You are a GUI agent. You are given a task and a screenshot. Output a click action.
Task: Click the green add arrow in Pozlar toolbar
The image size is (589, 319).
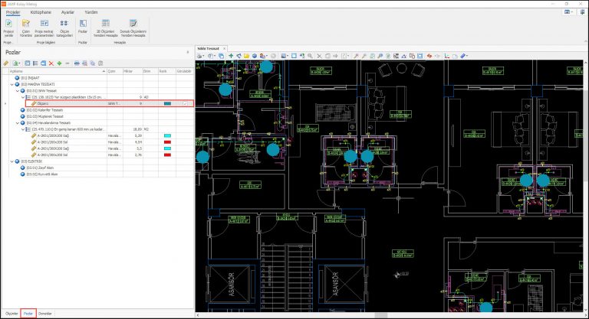click(x=59, y=63)
